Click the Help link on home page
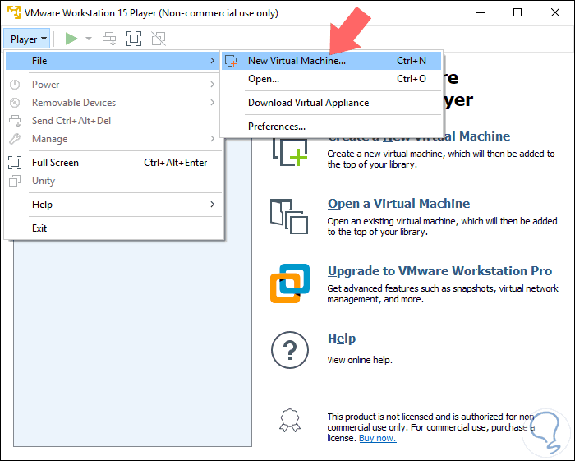Image resolution: width=575 pixels, height=461 pixels. click(x=342, y=339)
